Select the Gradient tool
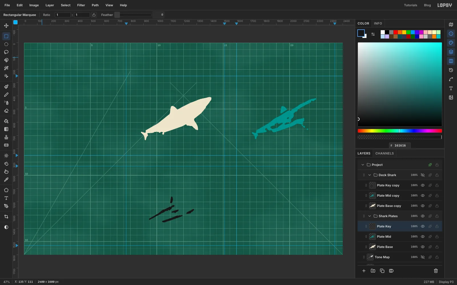This screenshot has width=457, height=285. (6, 129)
